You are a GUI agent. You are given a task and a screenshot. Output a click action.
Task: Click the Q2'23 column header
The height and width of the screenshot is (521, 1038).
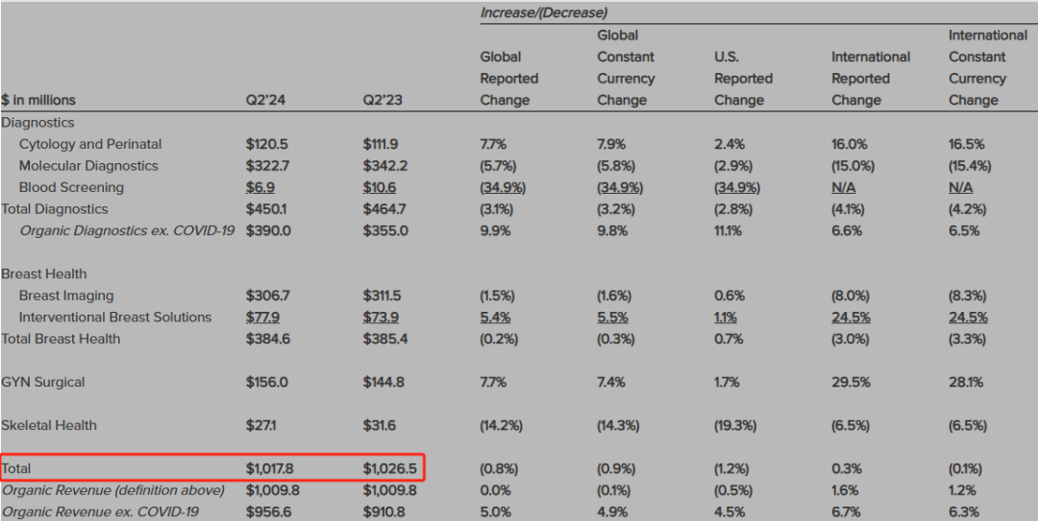pyautogui.click(x=380, y=100)
